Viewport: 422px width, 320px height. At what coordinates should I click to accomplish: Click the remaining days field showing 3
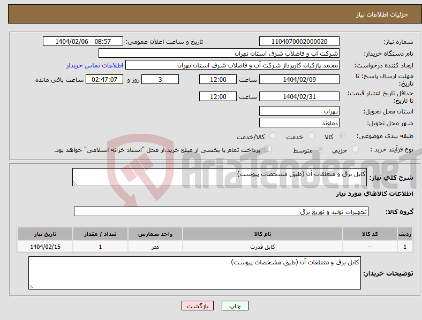pos(160,79)
